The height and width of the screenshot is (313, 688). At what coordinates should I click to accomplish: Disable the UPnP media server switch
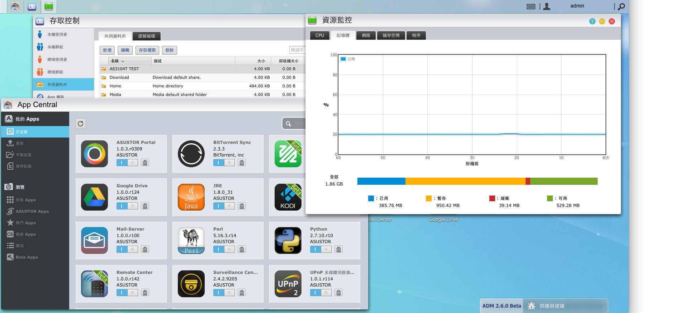[x=321, y=293]
